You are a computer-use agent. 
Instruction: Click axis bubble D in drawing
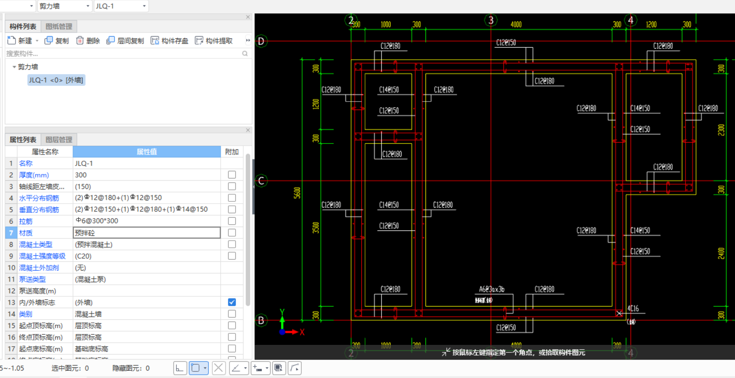tap(261, 41)
